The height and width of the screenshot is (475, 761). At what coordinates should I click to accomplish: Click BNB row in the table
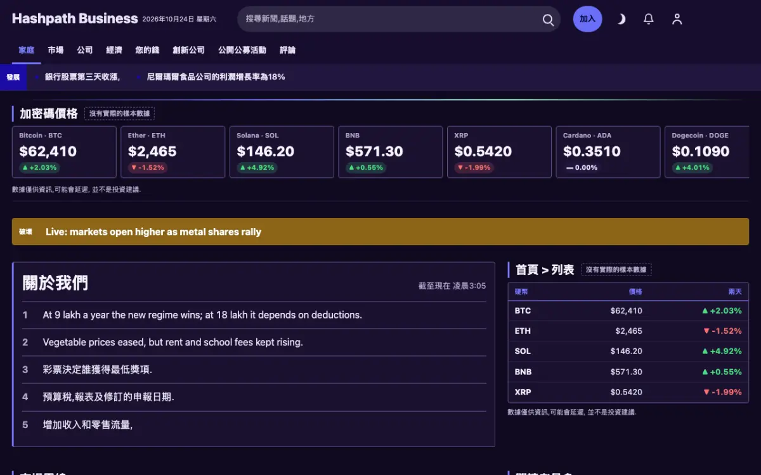point(628,372)
